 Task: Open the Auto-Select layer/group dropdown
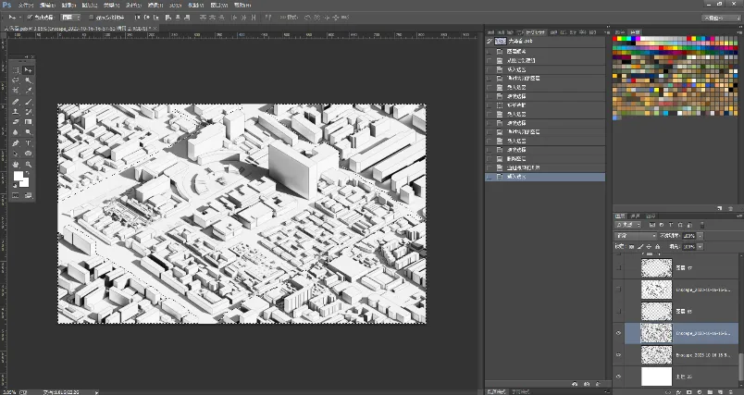tap(70, 18)
